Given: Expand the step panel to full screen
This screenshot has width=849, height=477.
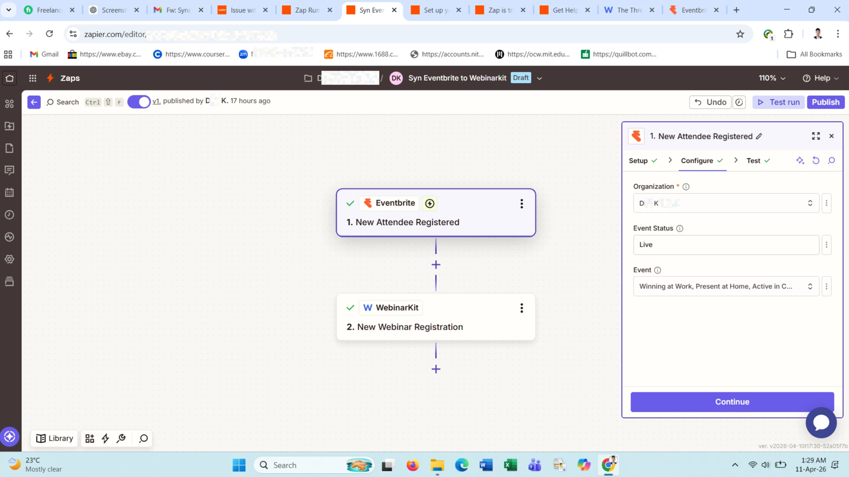Looking at the screenshot, I should (x=815, y=136).
